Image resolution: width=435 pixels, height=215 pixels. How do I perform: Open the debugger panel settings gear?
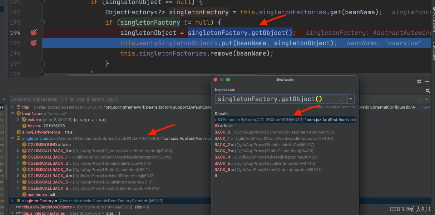pos(419,81)
